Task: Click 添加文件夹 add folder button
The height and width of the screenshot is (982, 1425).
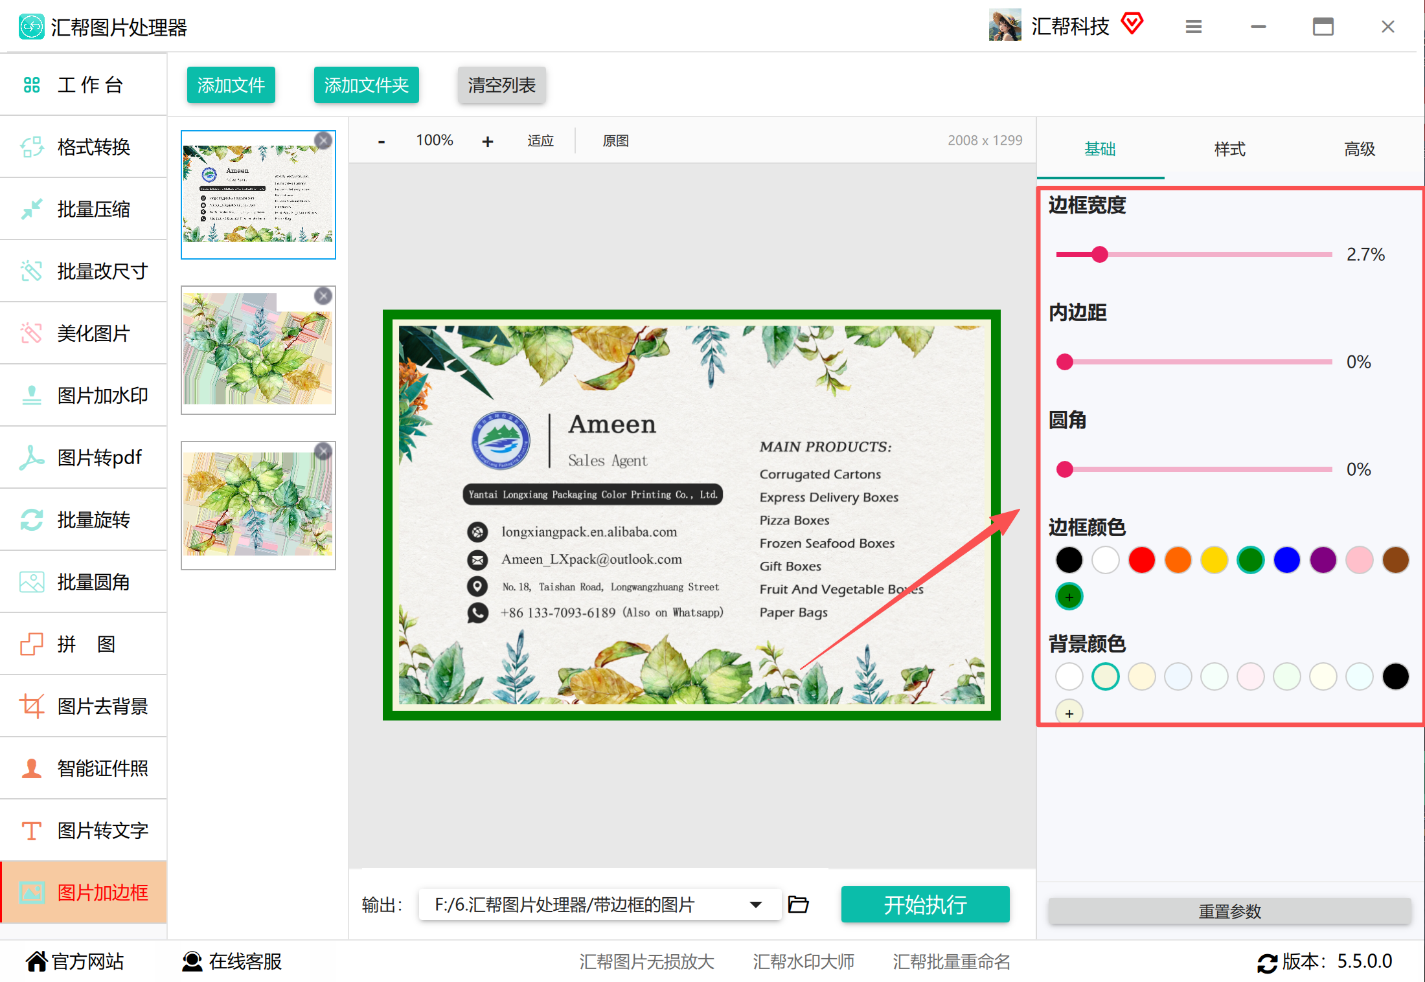Action: point(367,85)
